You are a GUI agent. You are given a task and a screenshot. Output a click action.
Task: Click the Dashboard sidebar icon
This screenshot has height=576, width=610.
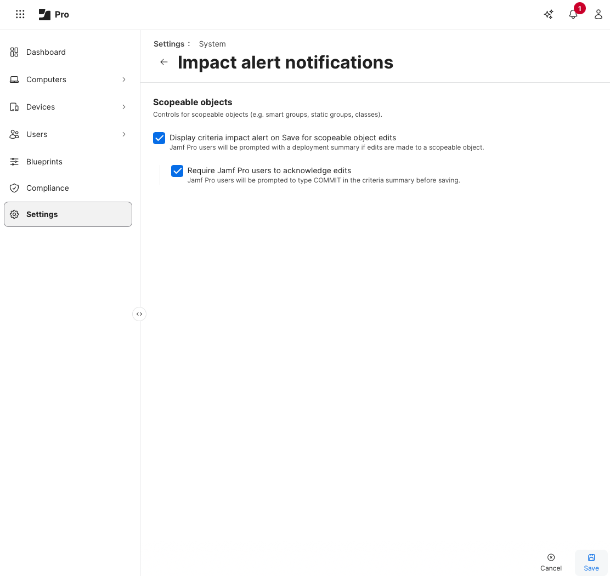(x=14, y=52)
